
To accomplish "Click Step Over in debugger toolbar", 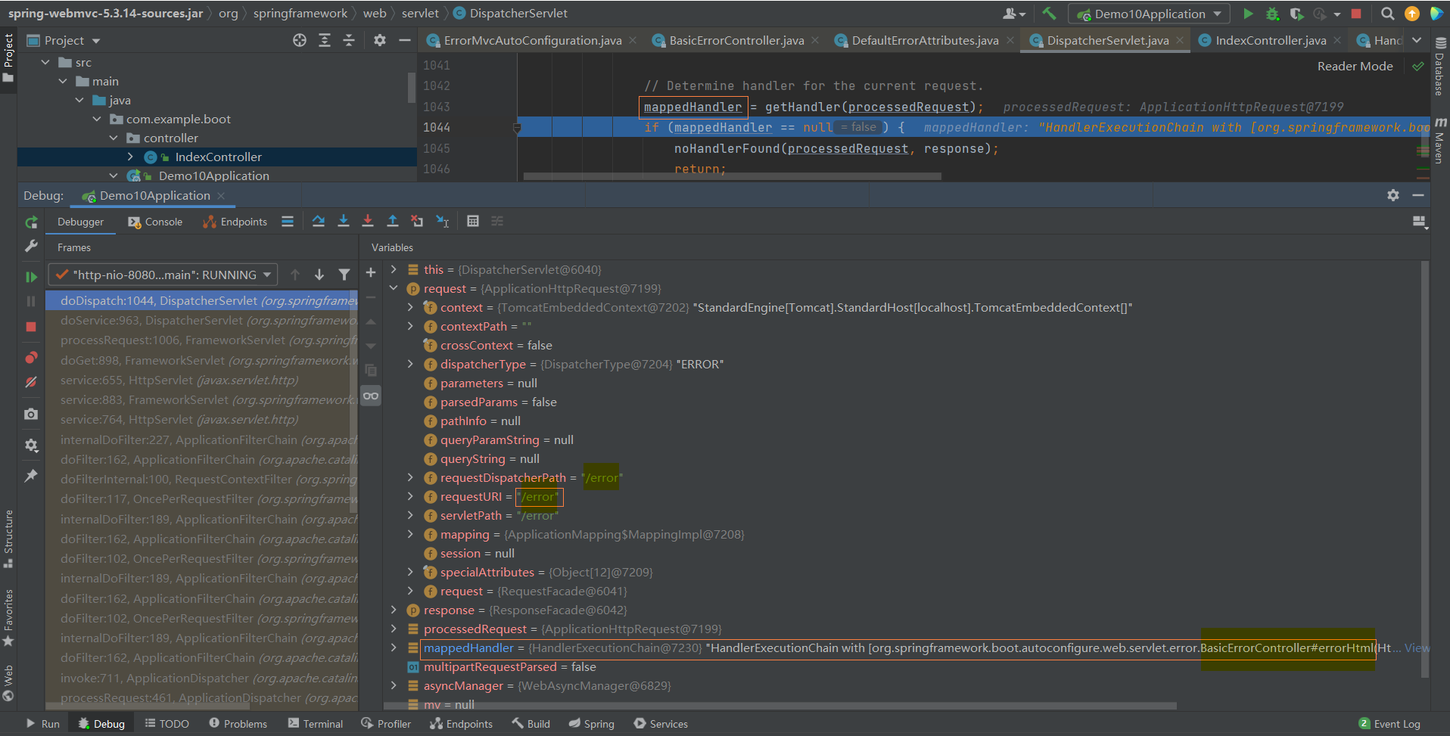I will 319,221.
